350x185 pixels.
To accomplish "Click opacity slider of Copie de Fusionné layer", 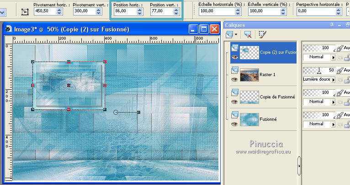I will [x=319, y=92].
